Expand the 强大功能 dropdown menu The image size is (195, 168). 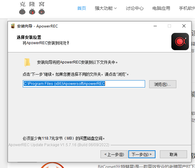click(x=106, y=8)
